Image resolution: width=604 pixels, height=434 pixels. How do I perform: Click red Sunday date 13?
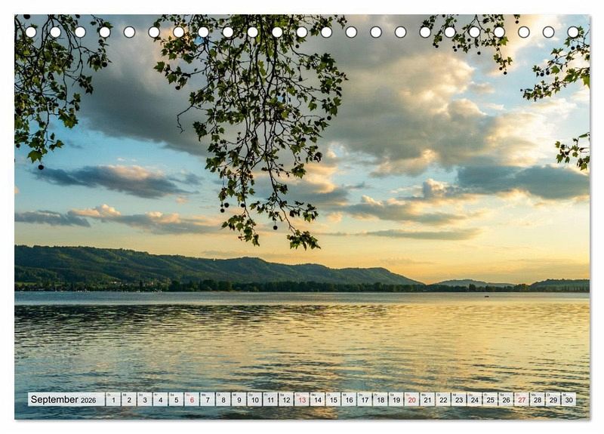301,399
